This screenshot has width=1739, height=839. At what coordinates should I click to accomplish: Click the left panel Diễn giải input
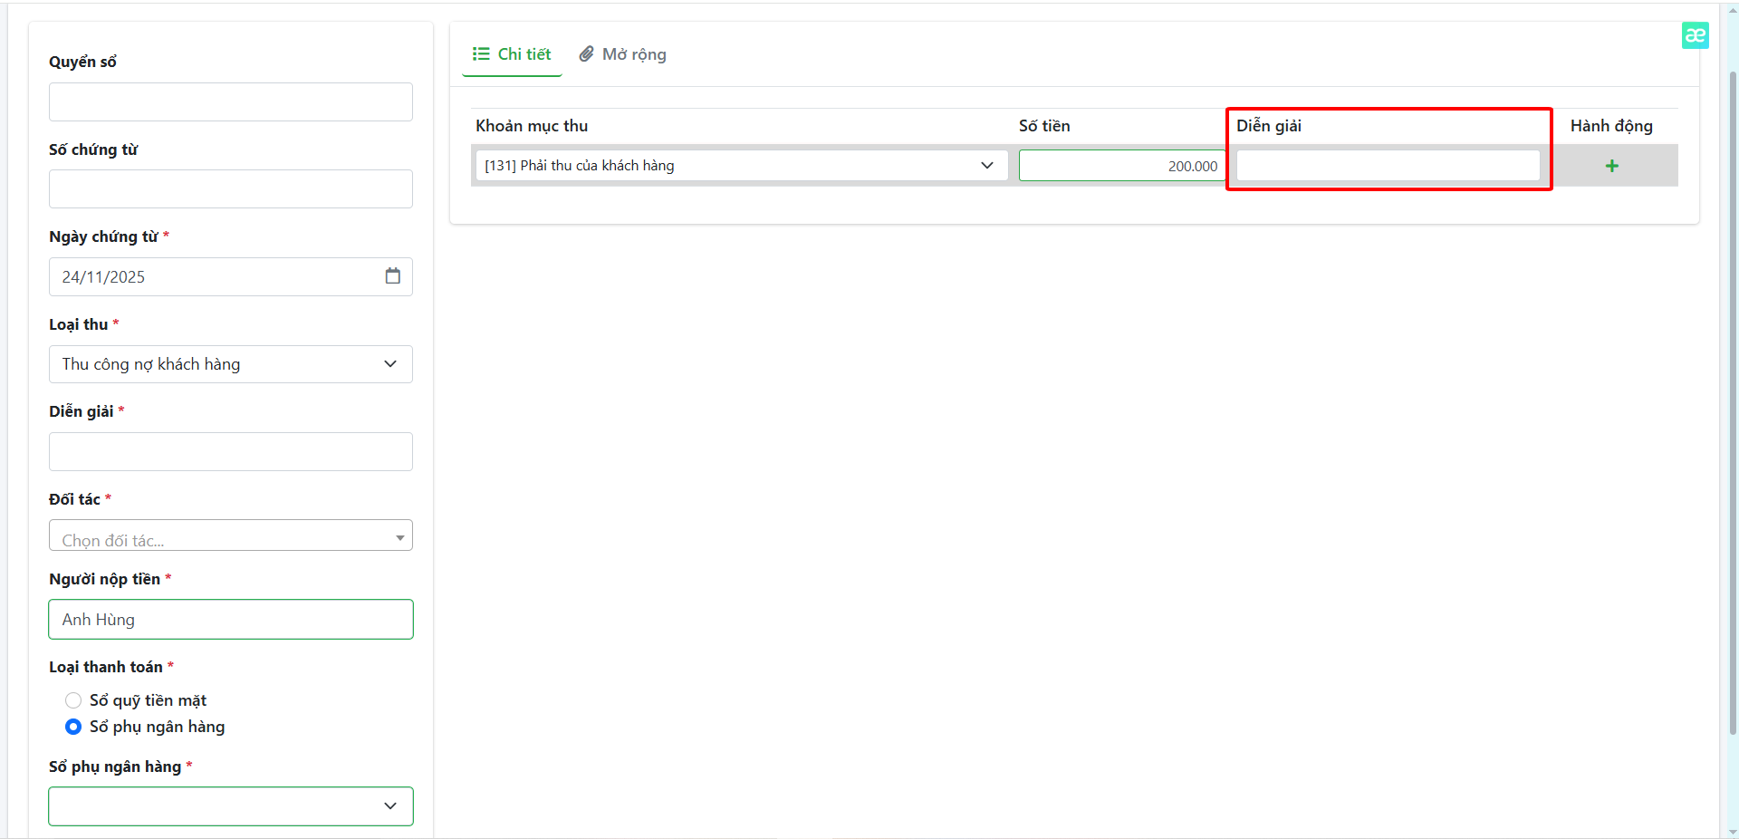(230, 452)
